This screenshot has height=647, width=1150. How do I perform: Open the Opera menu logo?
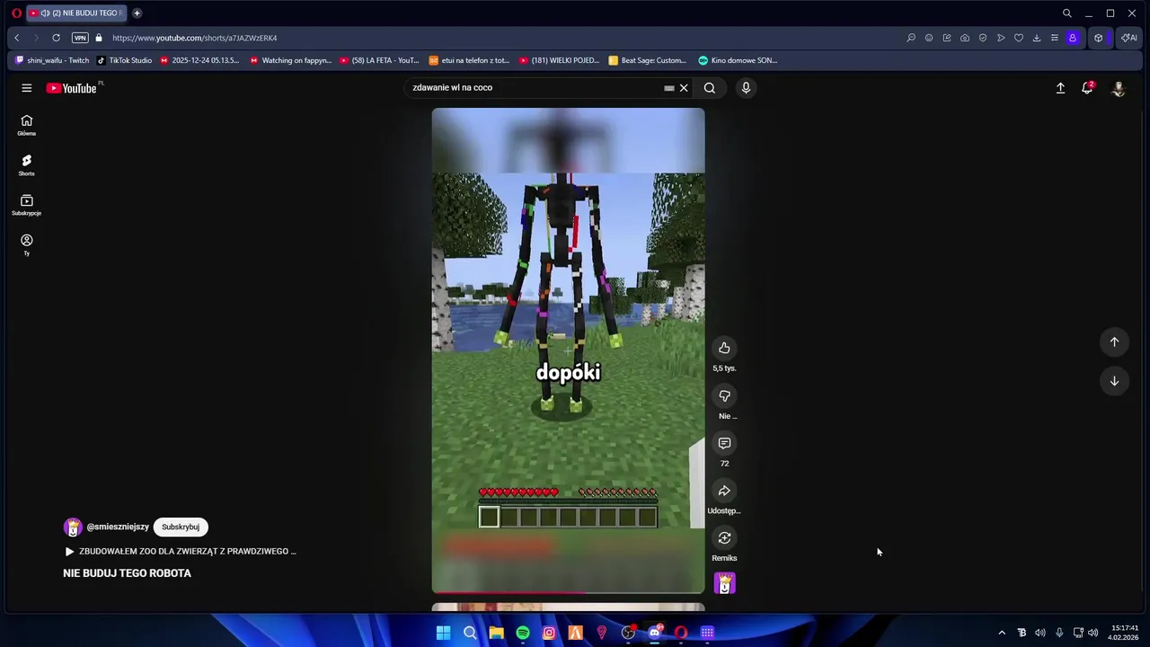point(16,13)
